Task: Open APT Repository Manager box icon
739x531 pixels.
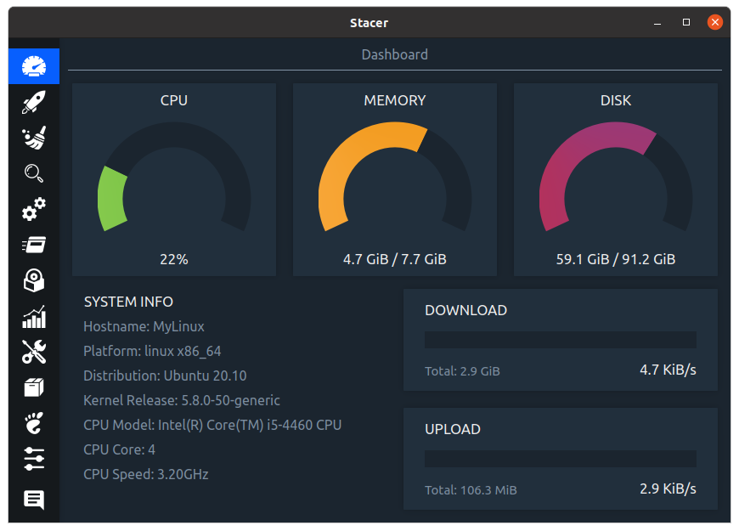Action: pyautogui.click(x=34, y=387)
